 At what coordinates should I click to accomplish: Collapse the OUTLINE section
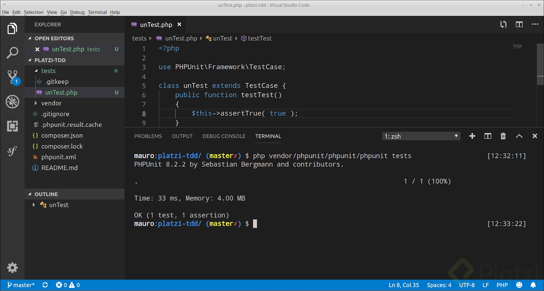74,194
